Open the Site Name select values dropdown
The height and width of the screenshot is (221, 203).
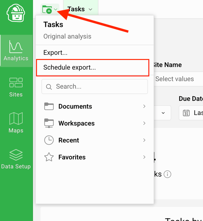177,79
